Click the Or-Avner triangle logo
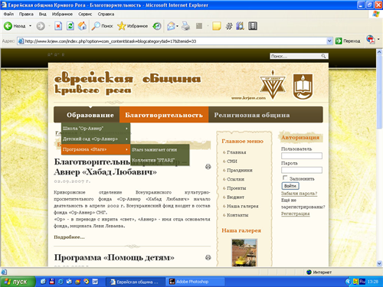Image resolution: width=383 pixels, height=287 pixels. point(273,85)
